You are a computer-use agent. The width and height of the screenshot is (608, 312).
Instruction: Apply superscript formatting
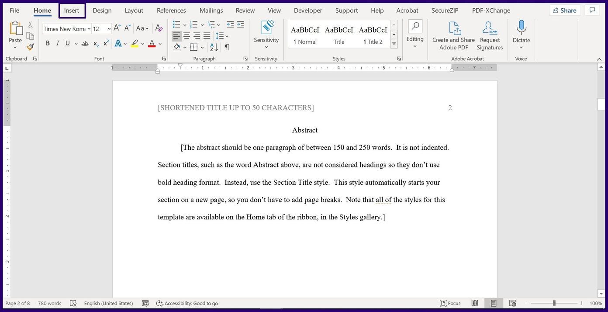tap(106, 43)
